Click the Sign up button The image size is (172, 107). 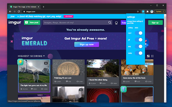pos(155,22)
